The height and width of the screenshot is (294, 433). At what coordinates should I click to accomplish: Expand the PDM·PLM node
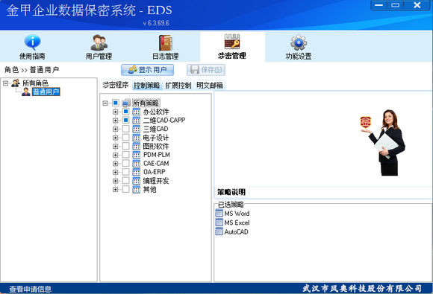116,155
